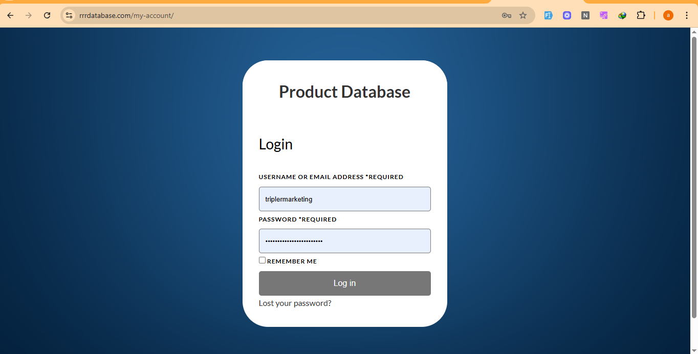
Task: Open the orange profile avatar
Action: (668, 15)
